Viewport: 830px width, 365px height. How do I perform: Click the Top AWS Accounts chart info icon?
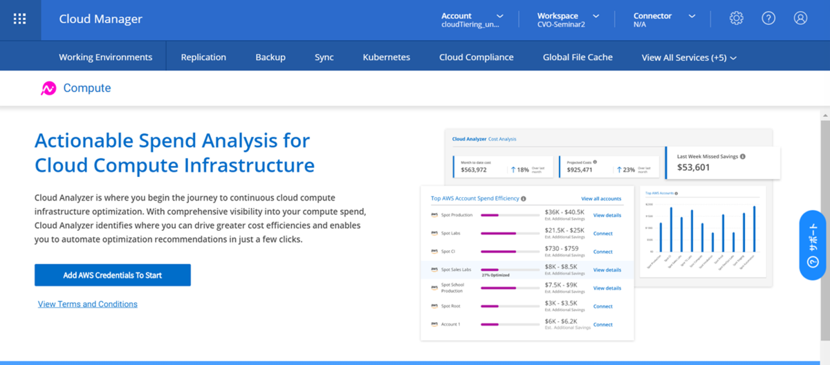tap(676, 194)
